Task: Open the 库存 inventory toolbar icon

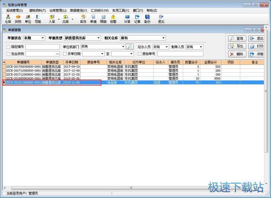Action: coord(83,19)
